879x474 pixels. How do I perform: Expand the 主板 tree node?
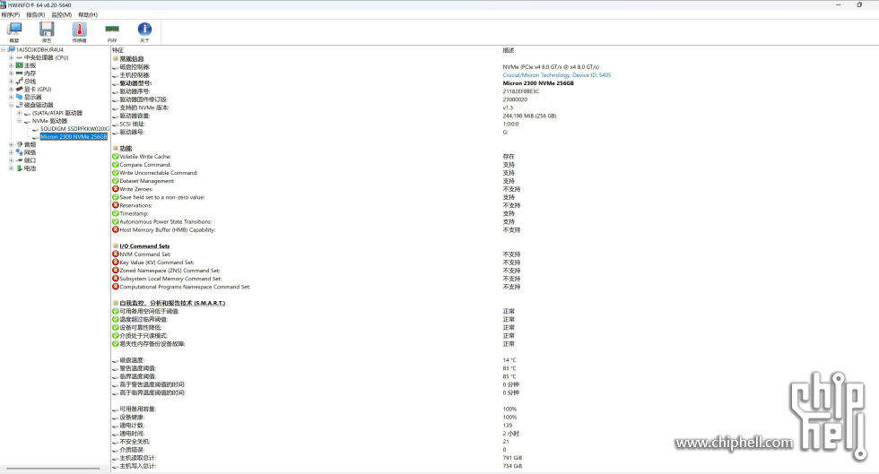point(11,65)
